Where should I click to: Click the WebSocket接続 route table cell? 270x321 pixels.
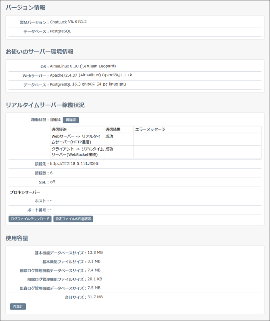pyautogui.click(x=76, y=152)
